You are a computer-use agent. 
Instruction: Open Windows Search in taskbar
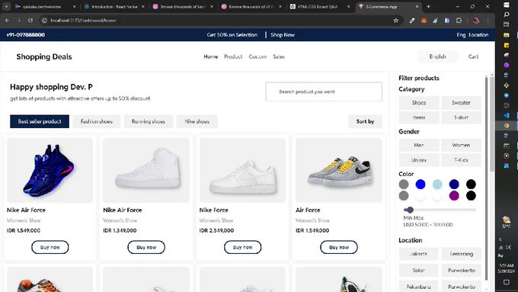coord(507,14)
